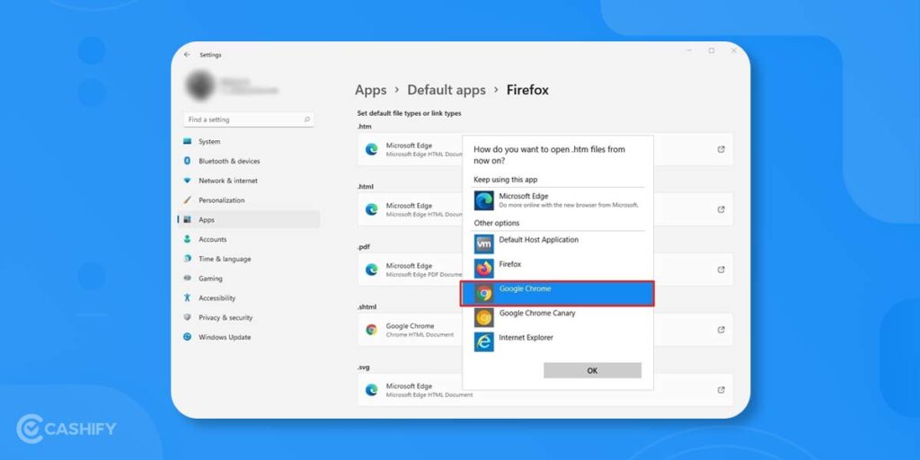Click Edge icon in .pdf row
920x460 pixels.
pyautogui.click(x=371, y=270)
